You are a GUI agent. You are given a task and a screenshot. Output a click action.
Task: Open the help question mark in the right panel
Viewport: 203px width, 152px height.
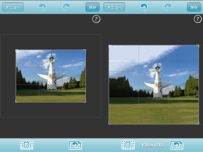click(198, 19)
